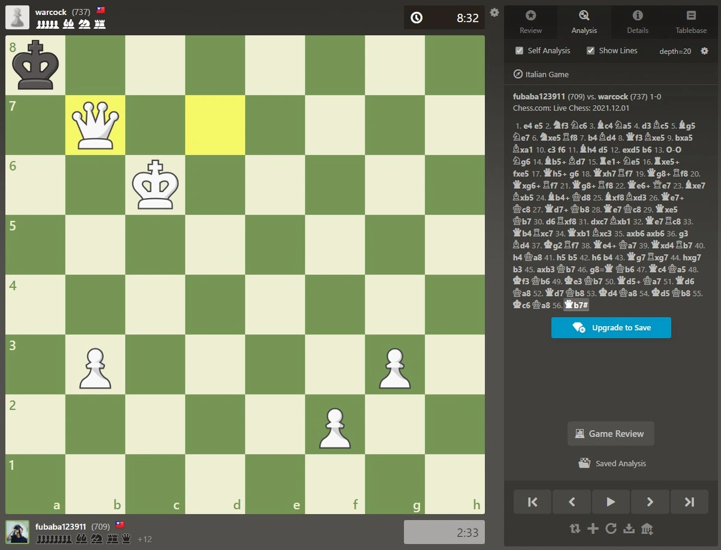The height and width of the screenshot is (550, 721).
Task: Click the Italian Game opening compass icon
Action: tap(518, 74)
